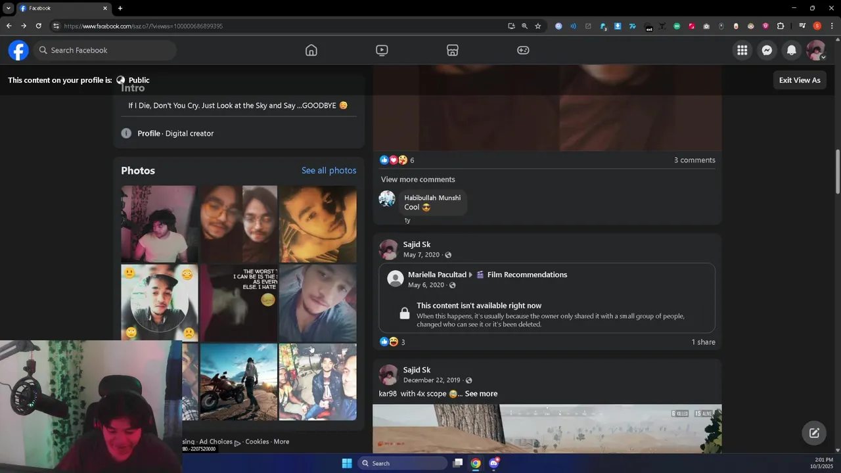Open the photo of two faces with glasses
The height and width of the screenshot is (473, 841).
(239, 223)
